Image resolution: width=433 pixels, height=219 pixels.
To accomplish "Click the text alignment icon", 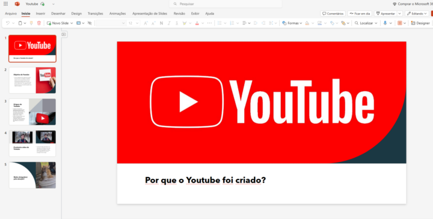I will pyautogui.click(x=244, y=23).
